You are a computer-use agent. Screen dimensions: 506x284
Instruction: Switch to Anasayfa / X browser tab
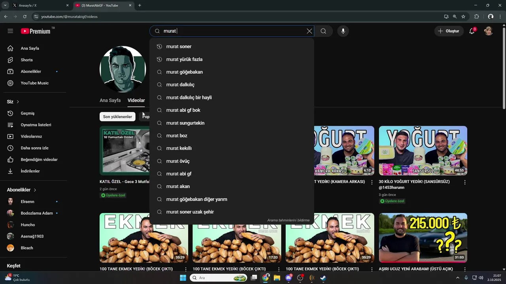pyautogui.click(x=40, y=6)
